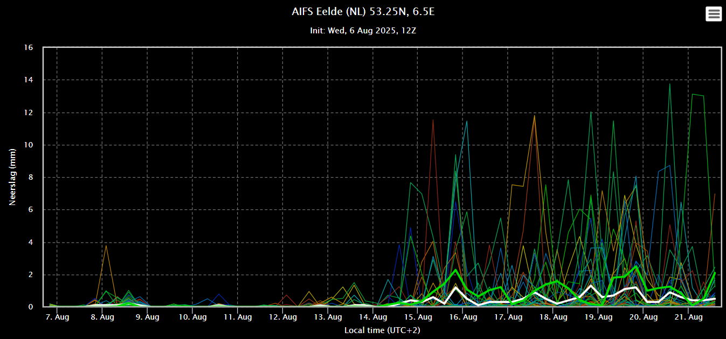Click the green plateau peak at 21. Aug
The image size is (726, 339).
tap(698, 95)
